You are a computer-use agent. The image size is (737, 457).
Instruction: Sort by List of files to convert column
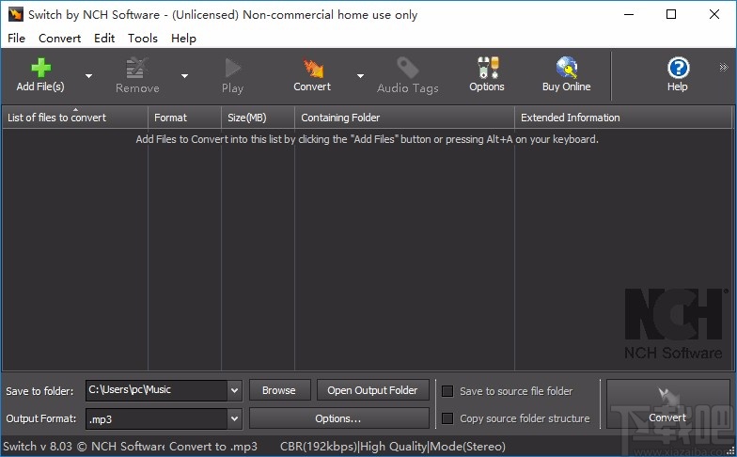point(75,118)
